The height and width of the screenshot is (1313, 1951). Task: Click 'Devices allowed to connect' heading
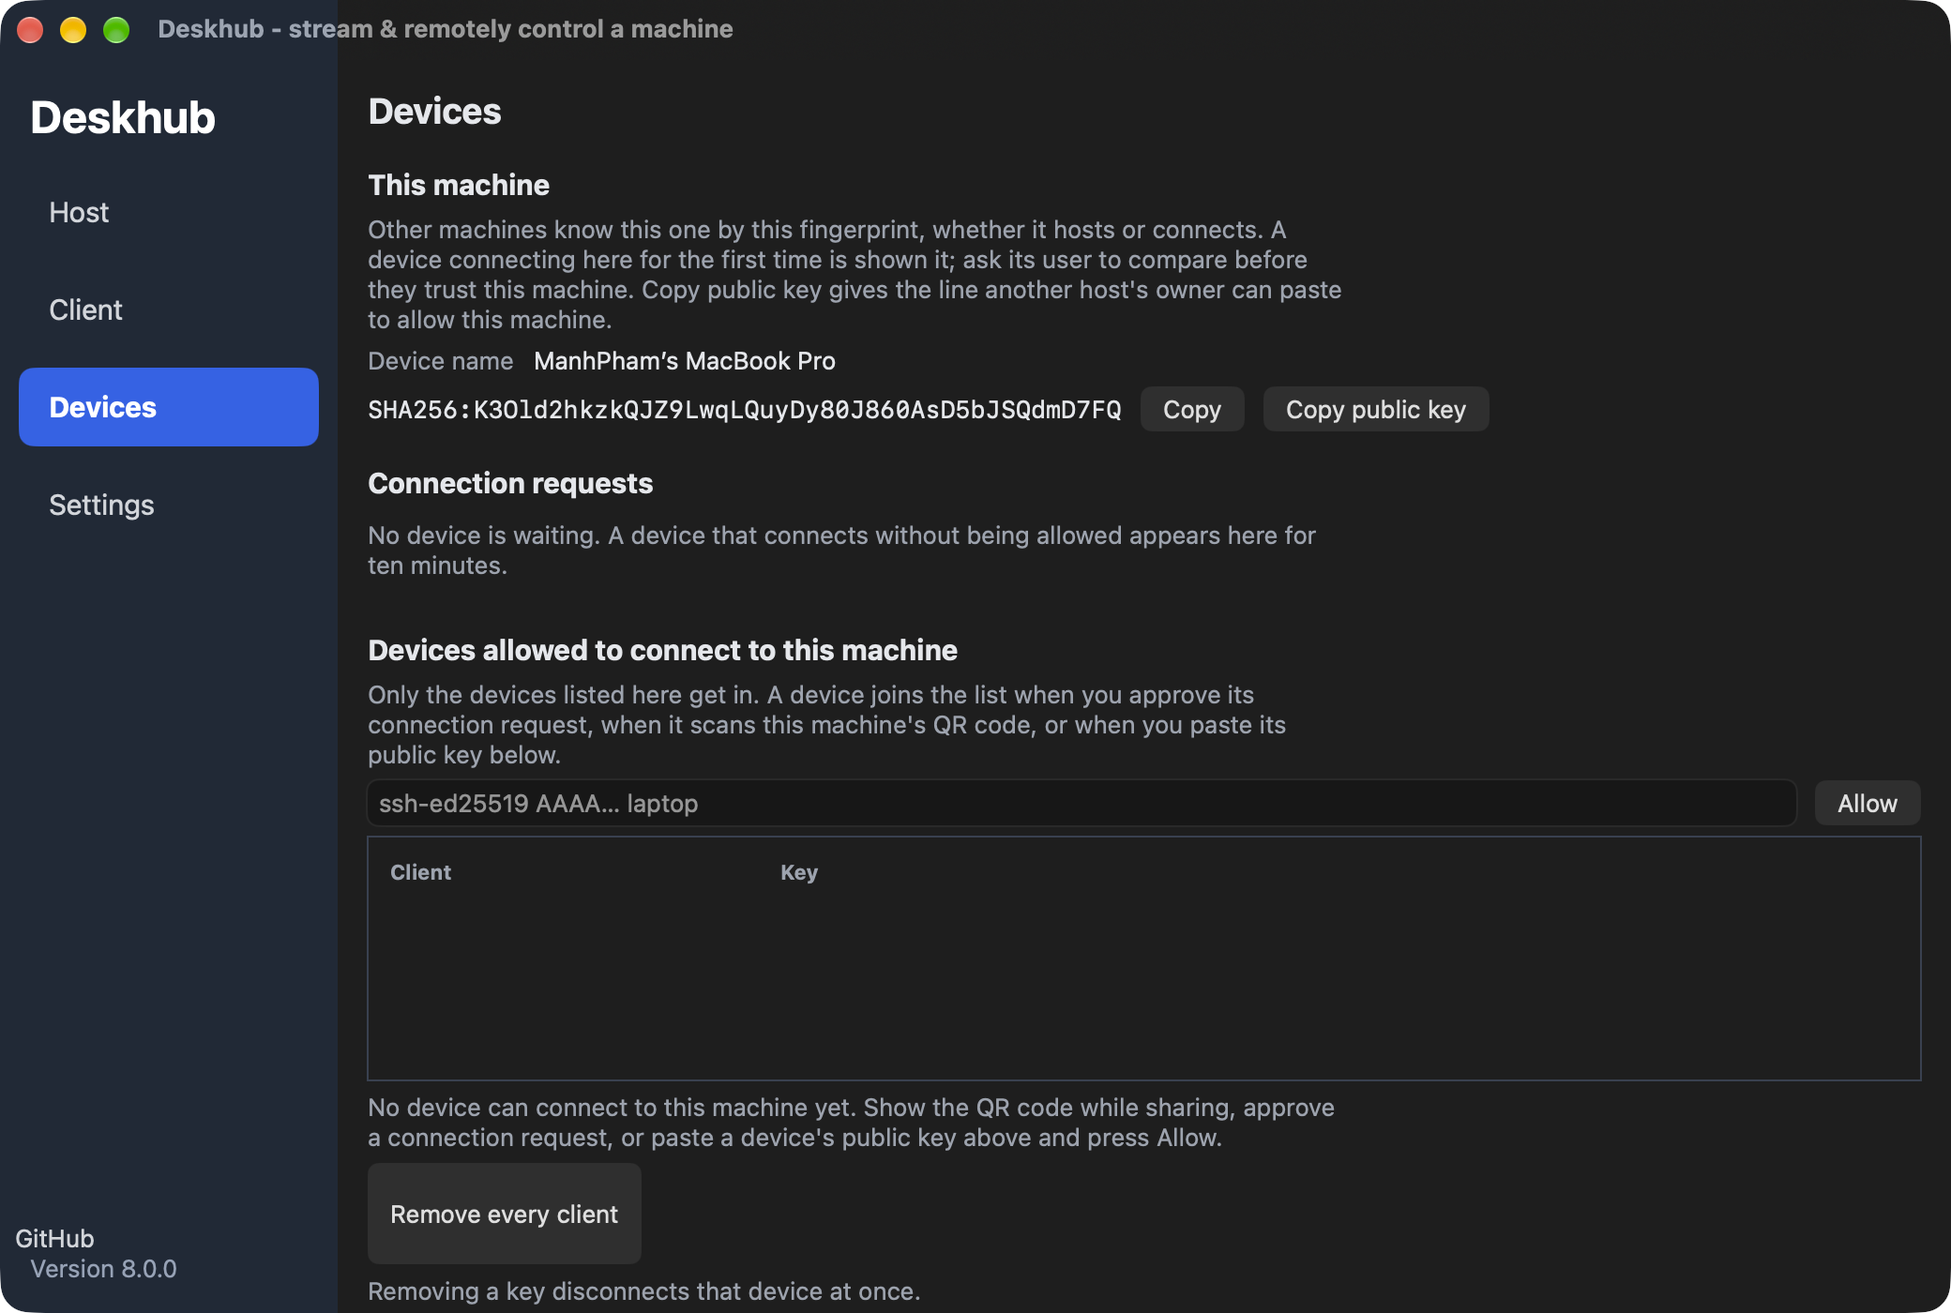point(662,651)
